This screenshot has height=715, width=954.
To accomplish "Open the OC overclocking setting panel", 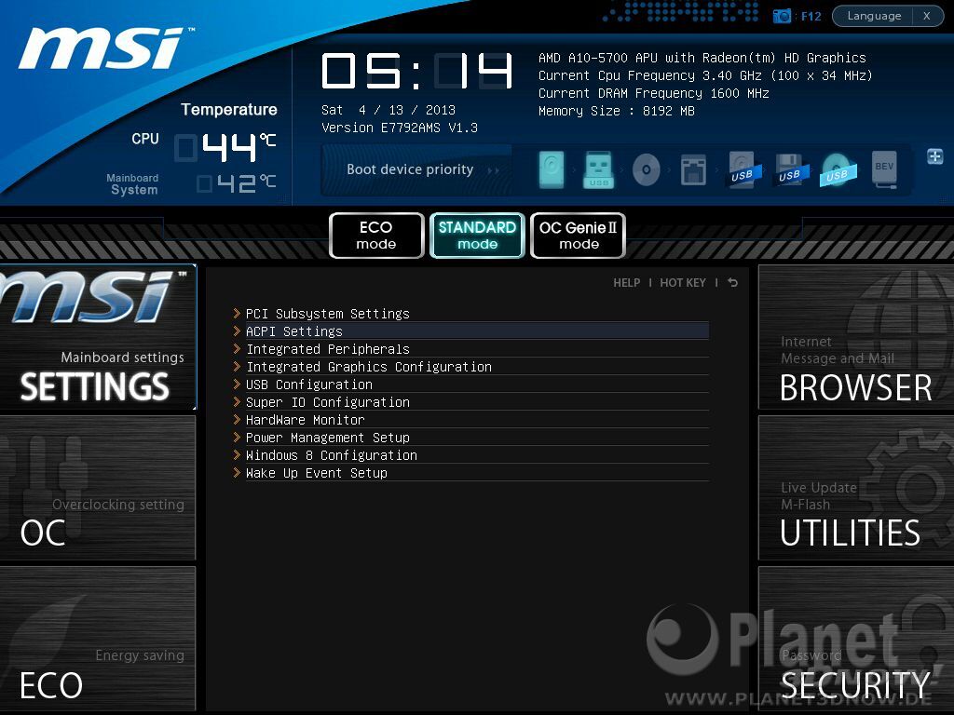I will pos(97,488).
